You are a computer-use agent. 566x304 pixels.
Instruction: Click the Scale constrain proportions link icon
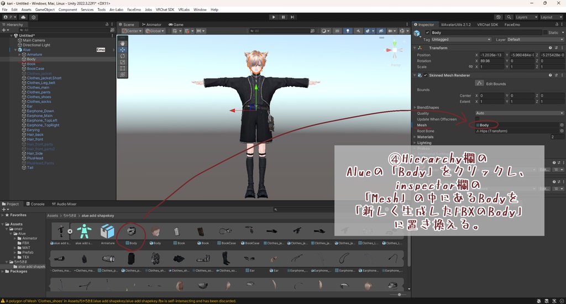[x=470, y=67]
